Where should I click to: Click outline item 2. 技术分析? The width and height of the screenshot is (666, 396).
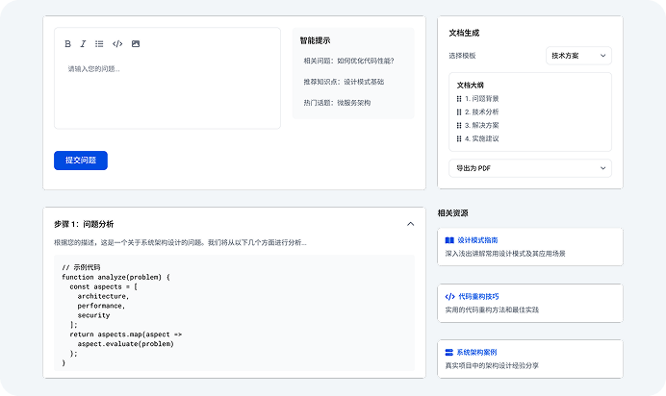481,111
